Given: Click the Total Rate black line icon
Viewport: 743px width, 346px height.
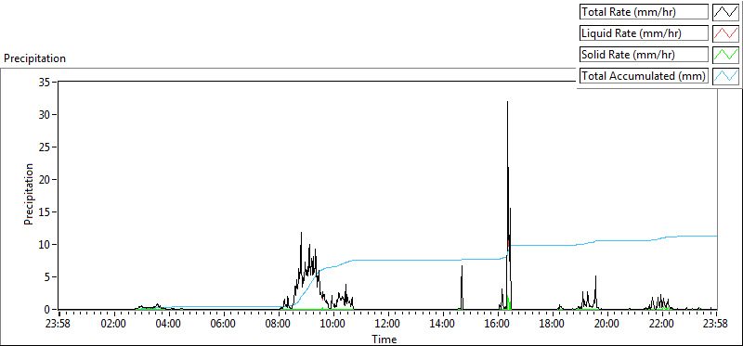Looking at the screenshot, I should click(x=726, y=12).
